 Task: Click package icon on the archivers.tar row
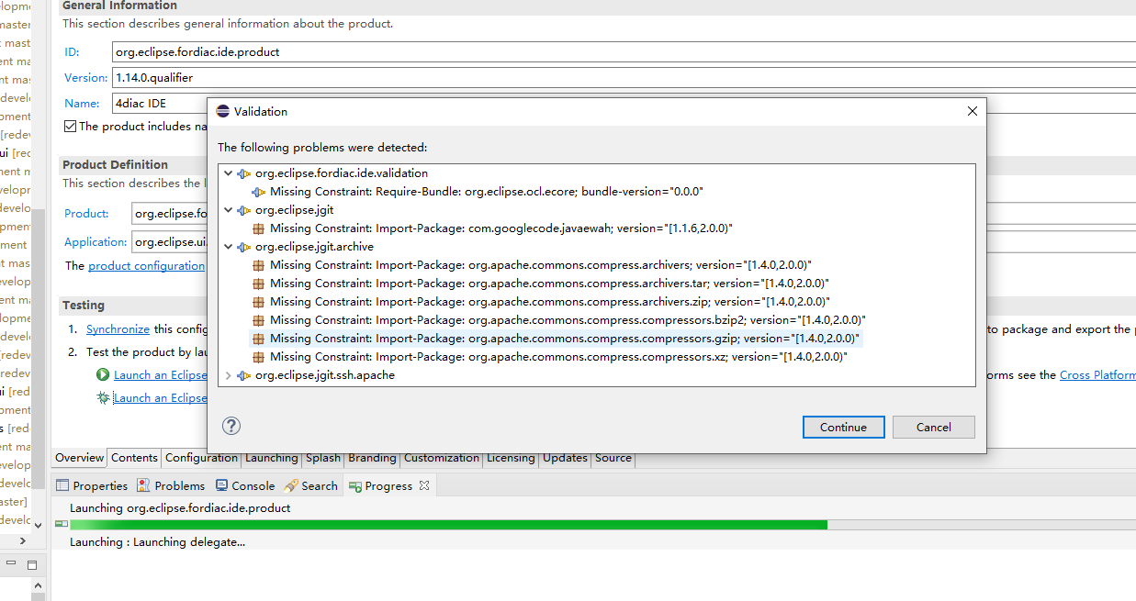coord(259,284)
